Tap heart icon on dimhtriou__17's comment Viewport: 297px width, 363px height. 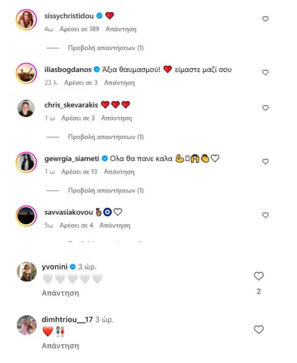coord(258,330)
